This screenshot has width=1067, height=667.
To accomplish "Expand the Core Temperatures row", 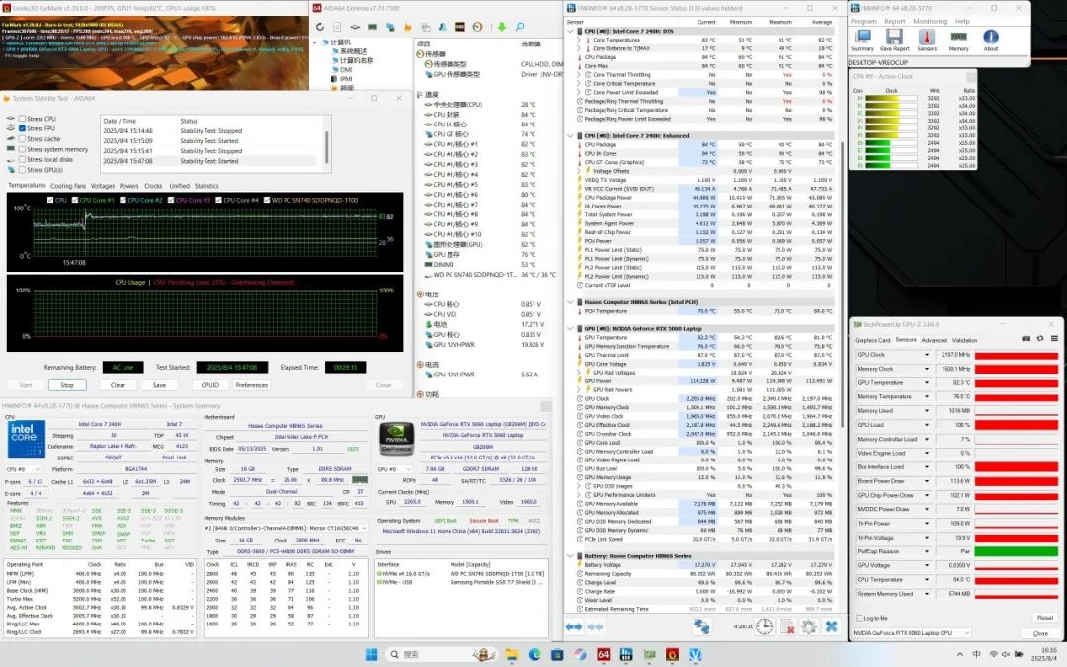I will point(578,40).
